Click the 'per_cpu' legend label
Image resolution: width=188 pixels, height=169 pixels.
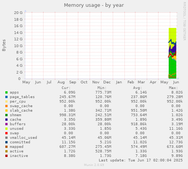18,101
